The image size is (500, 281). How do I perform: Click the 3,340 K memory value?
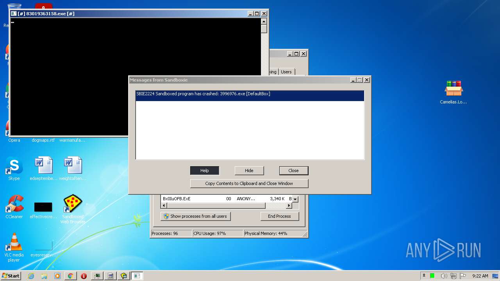[x=277, y=199]
